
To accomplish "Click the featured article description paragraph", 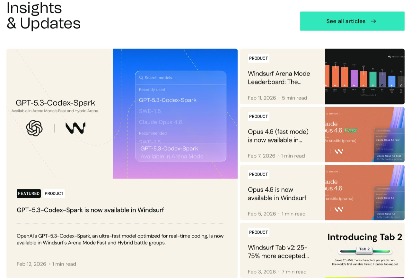I will 120,239.
